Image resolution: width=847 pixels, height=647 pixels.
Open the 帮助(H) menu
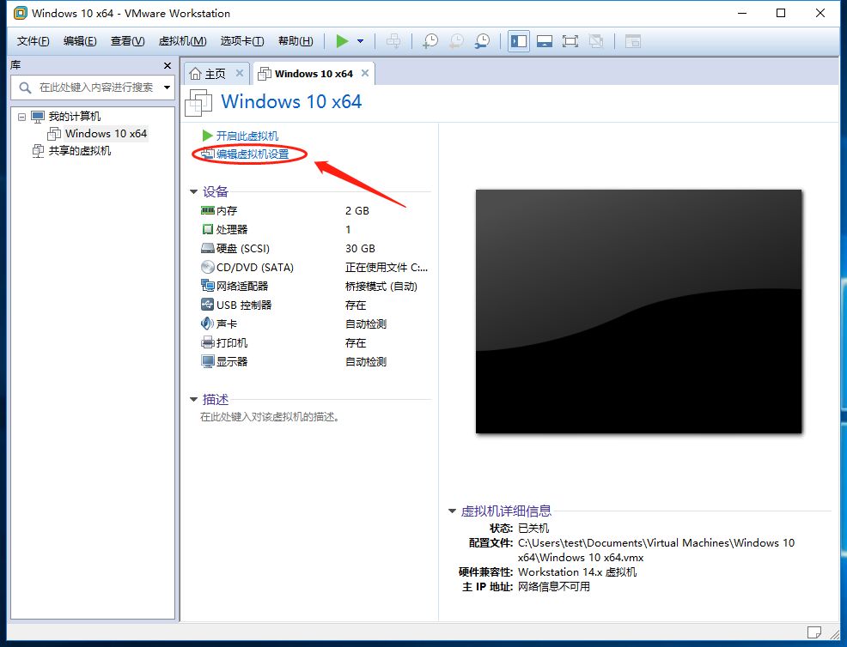296,41
